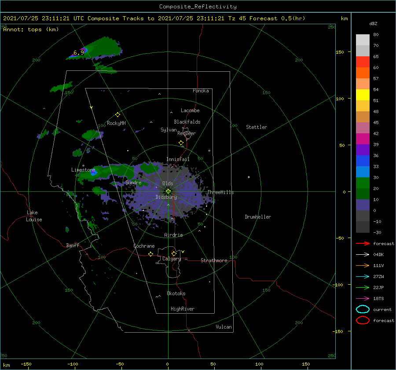Click the white 04DK arrow in legend
396x370 pixels.
click(363, 255)
